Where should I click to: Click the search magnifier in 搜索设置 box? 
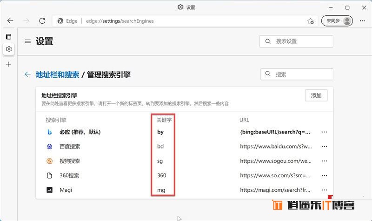(268, 41)
